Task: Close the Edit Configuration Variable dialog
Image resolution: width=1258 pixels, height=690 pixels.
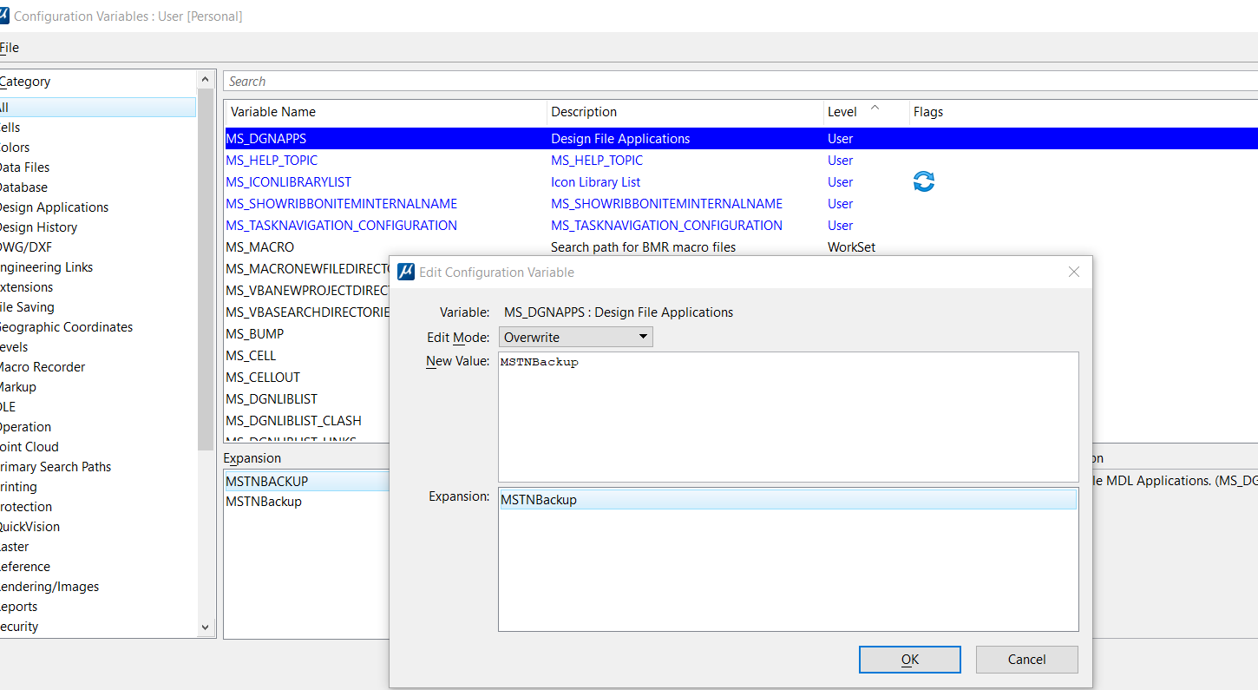Action: click(x=1074, y=272)
